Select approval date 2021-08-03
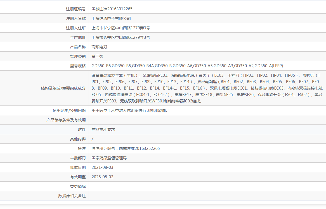The height and width of the screenshot is (209, 326). click(102, 167)
